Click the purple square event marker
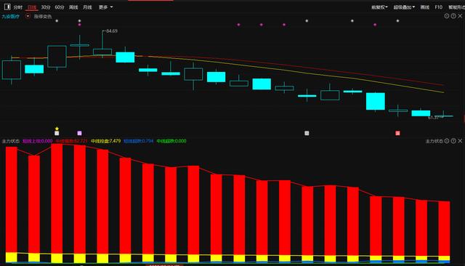The image size is (465, 266). click(79, 133)
